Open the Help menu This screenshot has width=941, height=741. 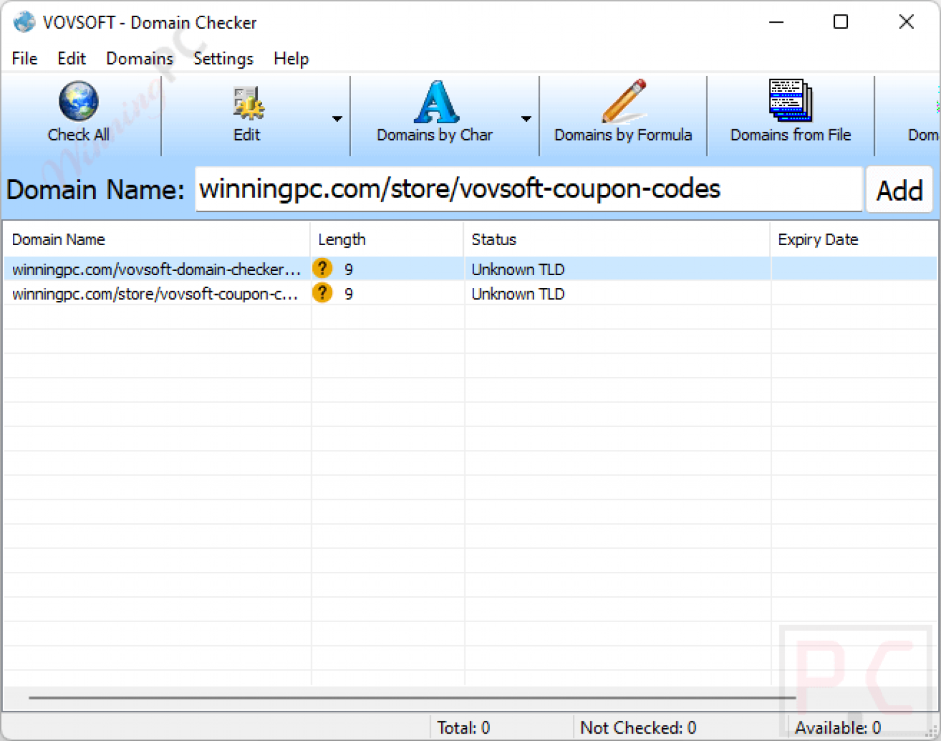[291, 58]
